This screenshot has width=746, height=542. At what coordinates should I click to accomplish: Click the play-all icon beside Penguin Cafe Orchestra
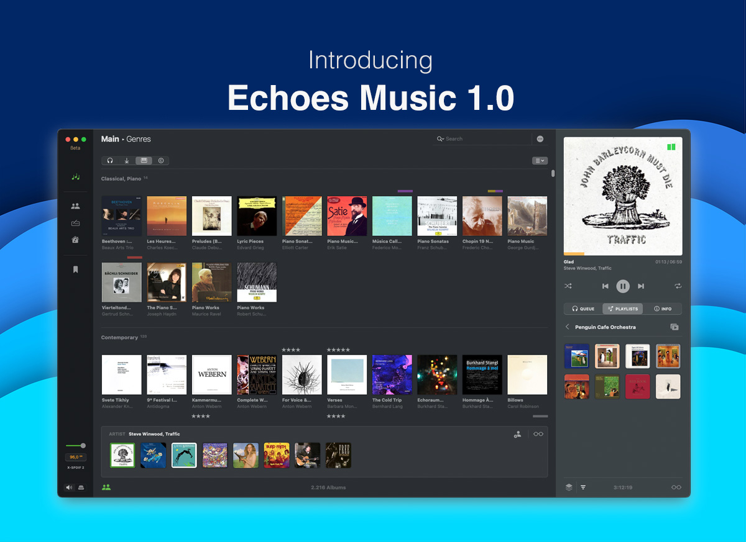tap(675, 327)
